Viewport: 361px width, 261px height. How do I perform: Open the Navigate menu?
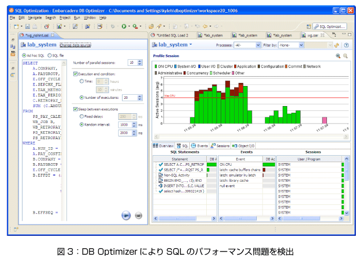(35, 18)
